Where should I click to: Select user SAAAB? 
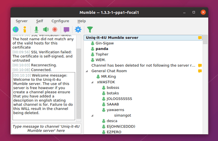[x=113, y=104]
